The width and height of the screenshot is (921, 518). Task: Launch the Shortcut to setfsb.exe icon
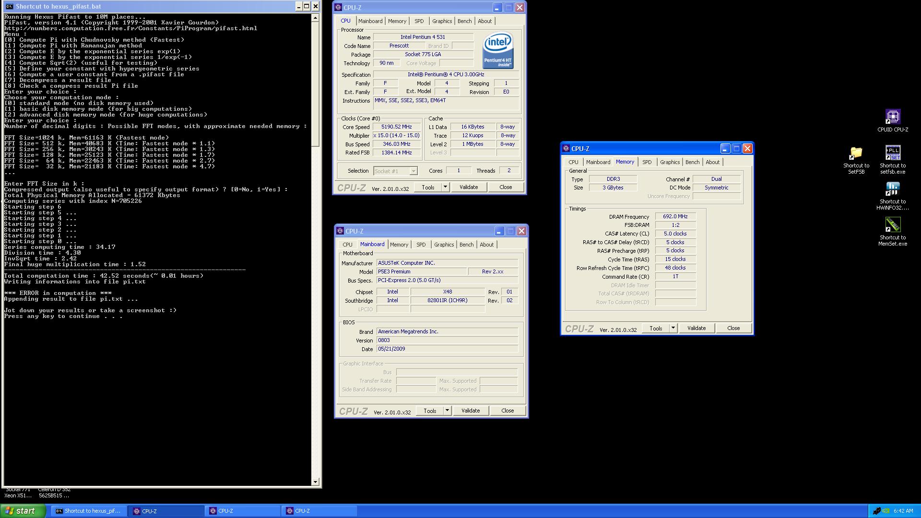click(x=892, y=153)
